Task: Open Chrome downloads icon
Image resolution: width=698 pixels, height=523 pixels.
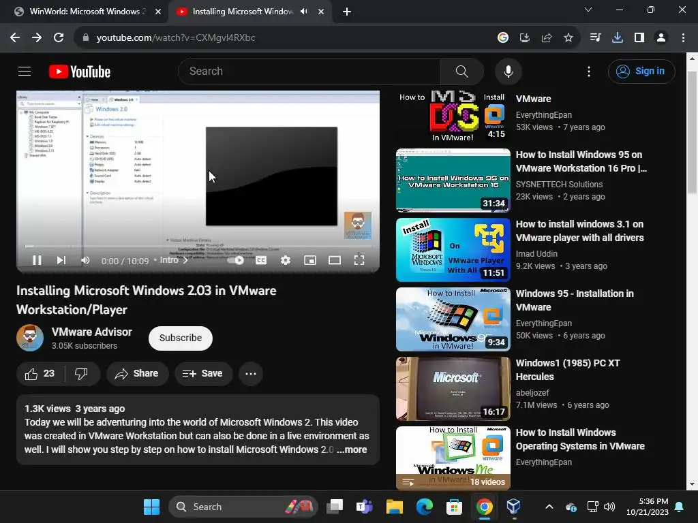Action: [618, 37]
